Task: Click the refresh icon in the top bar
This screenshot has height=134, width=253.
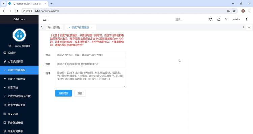Action: point(210,19)
